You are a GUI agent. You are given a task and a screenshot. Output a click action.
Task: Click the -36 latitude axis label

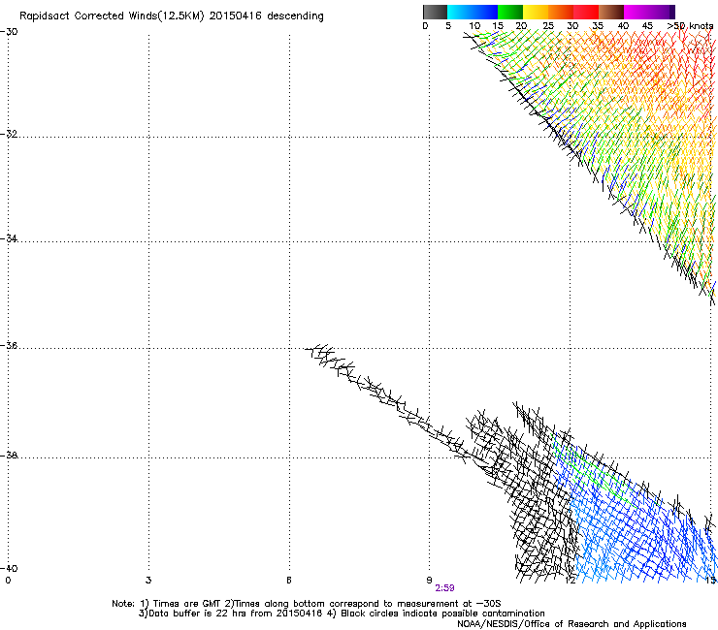pyautogui.click(x=9, y=345)
